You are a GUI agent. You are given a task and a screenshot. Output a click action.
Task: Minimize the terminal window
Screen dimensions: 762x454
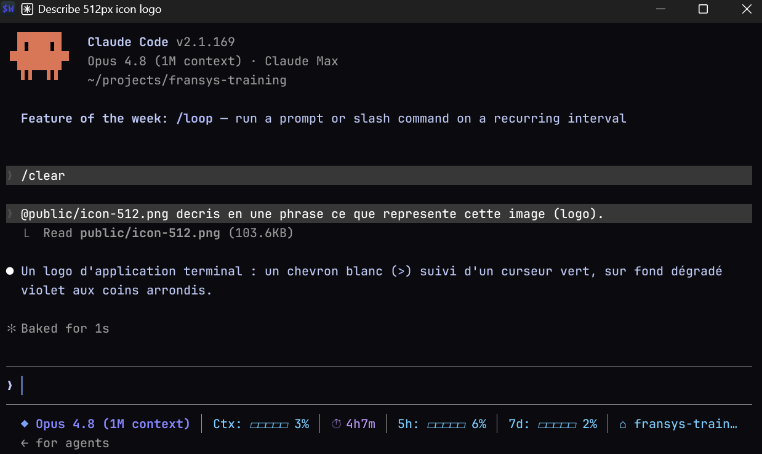pos(660,9)
